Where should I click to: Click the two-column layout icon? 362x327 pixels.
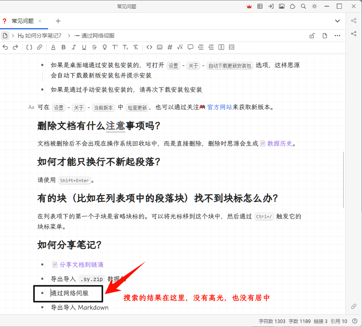pyautogui.click(x=221, y=48)
